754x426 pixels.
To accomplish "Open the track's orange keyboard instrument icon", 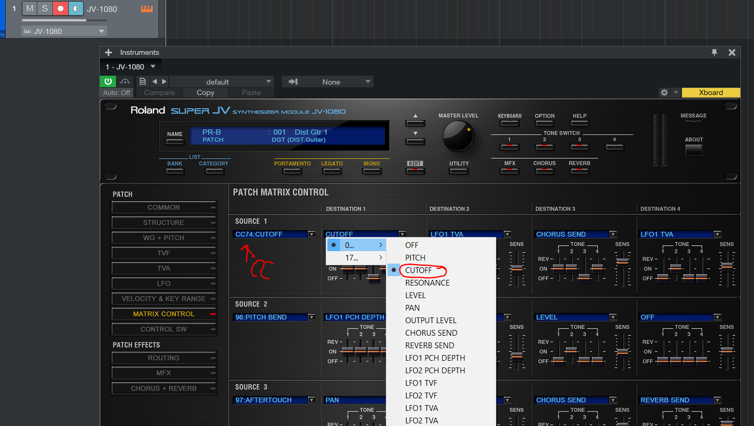I will pyautogui.click(x=147, y=9).
